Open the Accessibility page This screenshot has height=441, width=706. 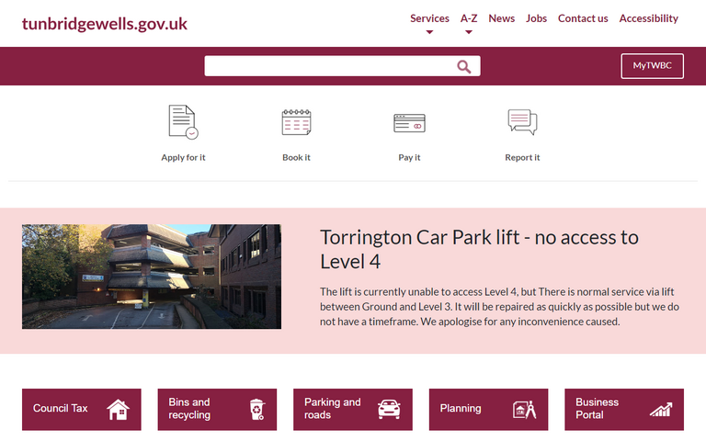tap(648, 18)
